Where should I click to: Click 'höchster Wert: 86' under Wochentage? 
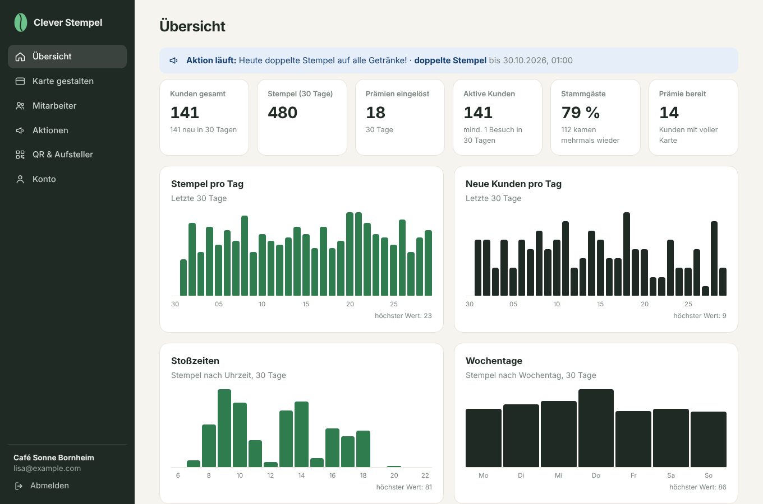(697, 487)
